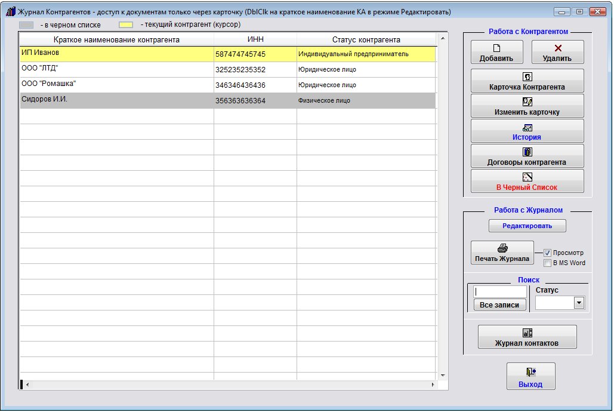Focus the Поиск text input field
The width and height of the screenshot is (614, 412).
499,292
